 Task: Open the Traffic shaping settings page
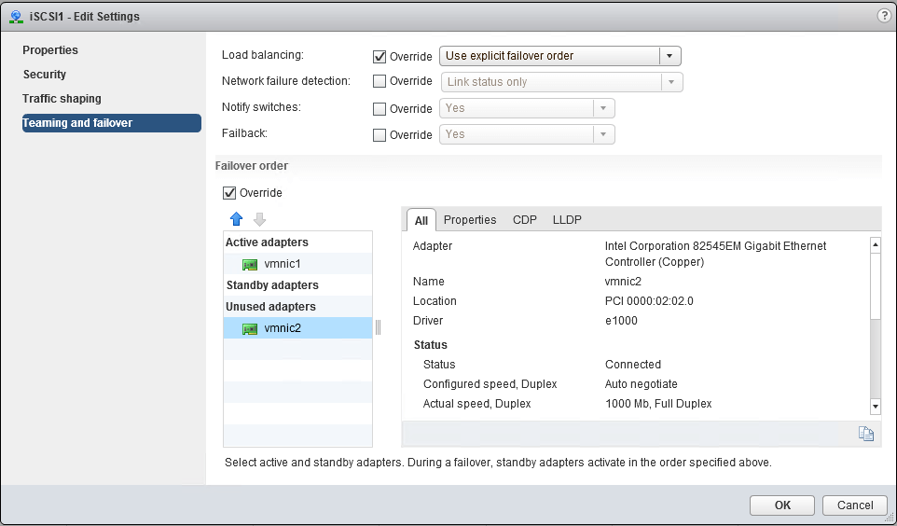pyautogui.click(x=62, y=99)
